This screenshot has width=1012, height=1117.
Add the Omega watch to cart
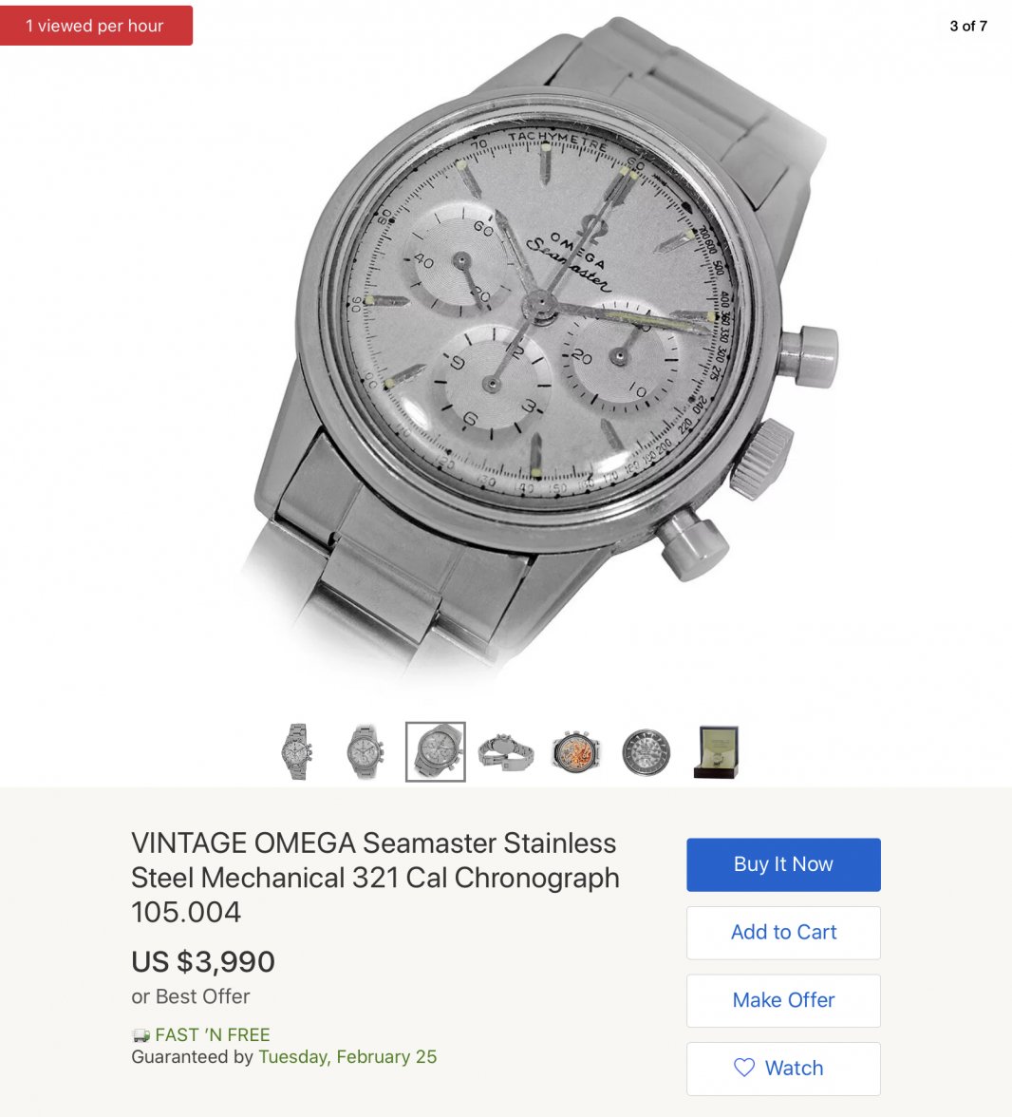click(783, 933)
